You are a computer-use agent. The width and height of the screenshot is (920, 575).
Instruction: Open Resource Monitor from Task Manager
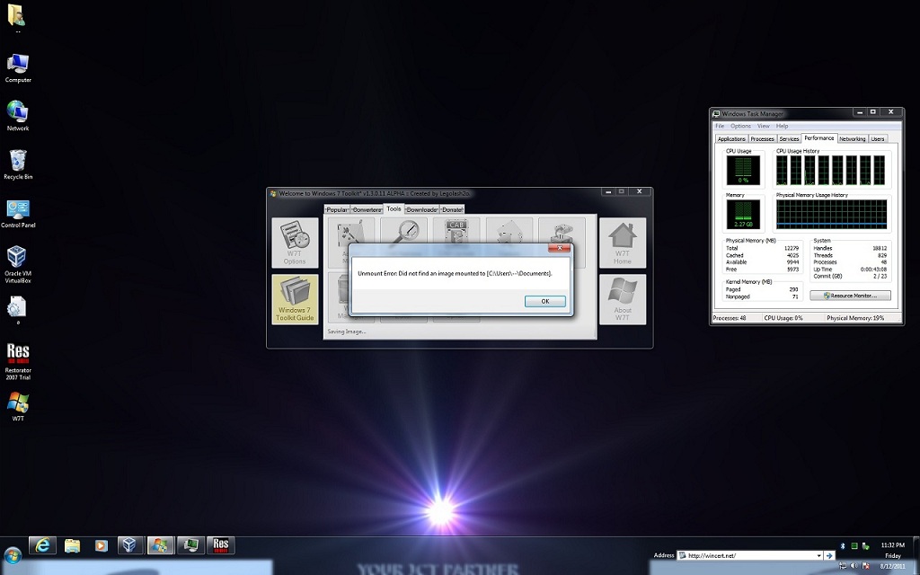point(850,296)
